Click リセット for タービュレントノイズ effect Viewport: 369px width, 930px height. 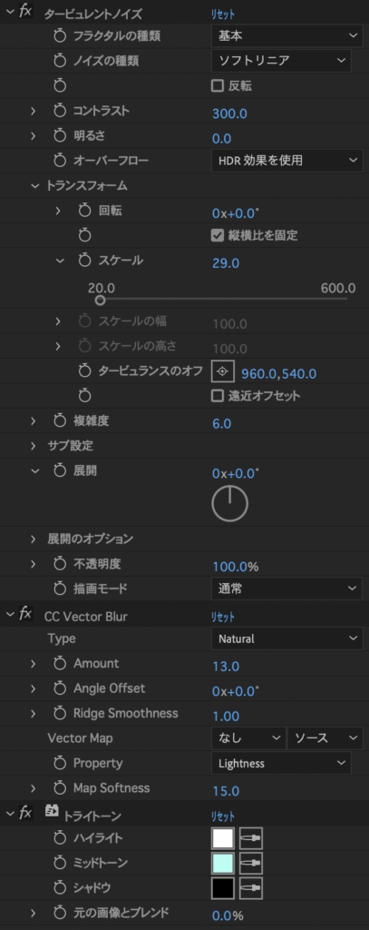click(x=223, y=13)
